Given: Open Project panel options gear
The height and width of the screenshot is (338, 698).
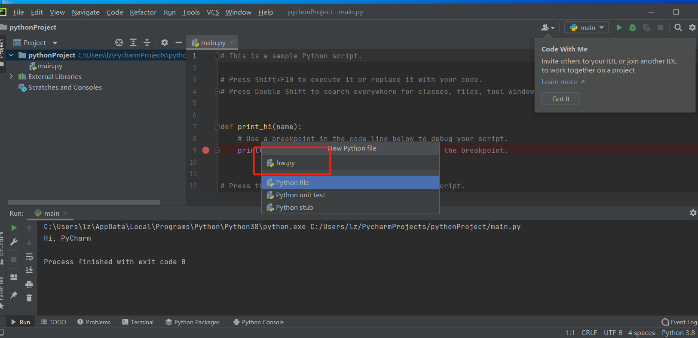Looking at the screenshot, I should point(165,42).
